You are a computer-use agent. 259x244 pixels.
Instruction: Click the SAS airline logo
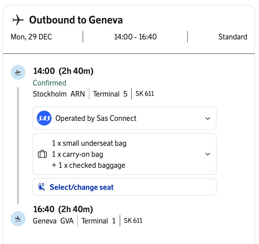coord(44,118)
